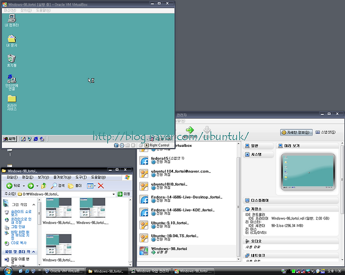Select the ubuntu1010_fortoi_ machine
Screen dimensions: 345x275
(x=187, y=186)
